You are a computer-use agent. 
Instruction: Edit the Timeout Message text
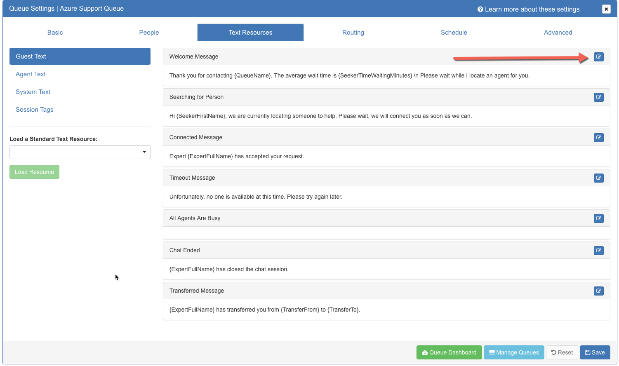599,178
